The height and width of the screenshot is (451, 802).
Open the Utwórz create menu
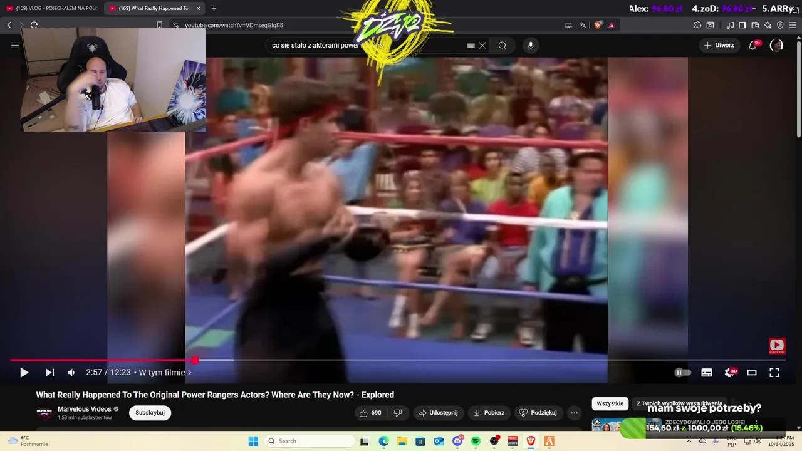click(719, 45)
